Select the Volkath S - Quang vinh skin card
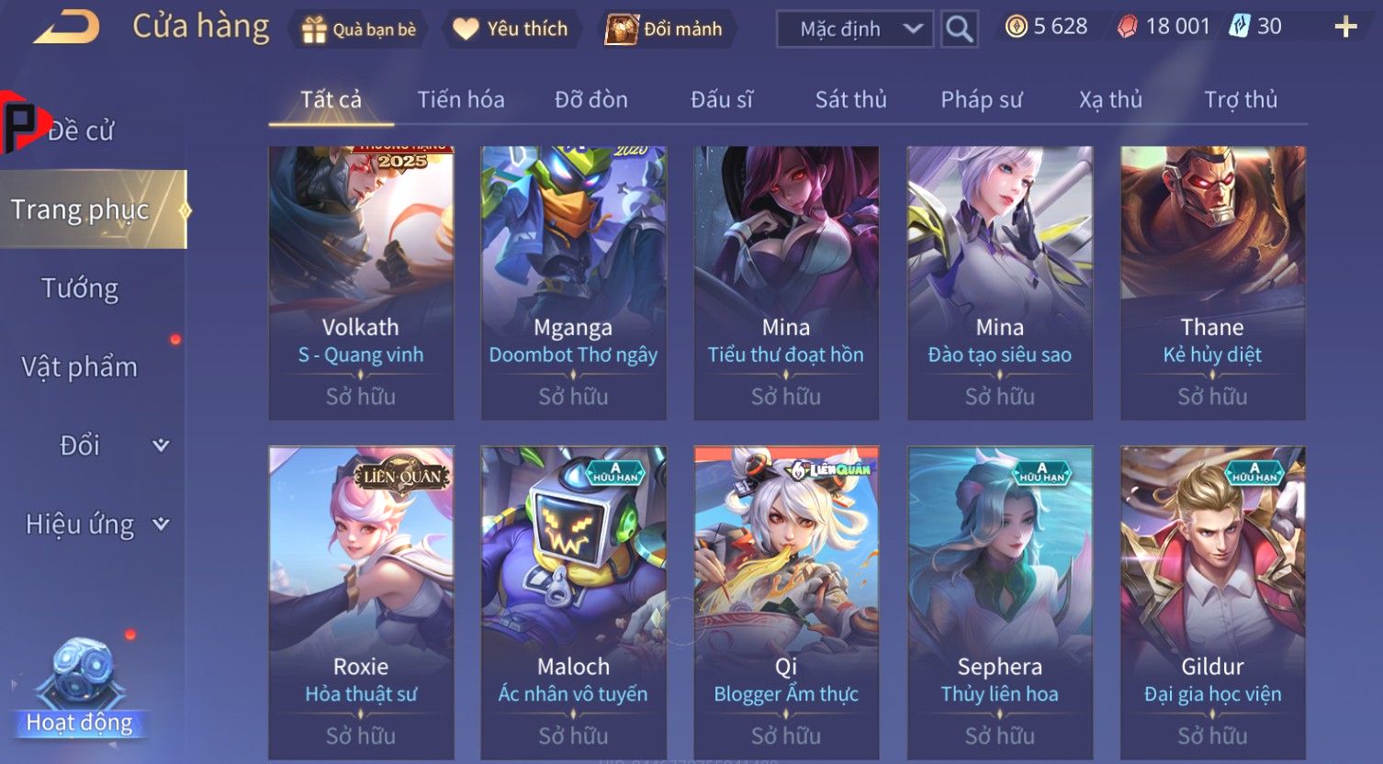 [361, 283]
